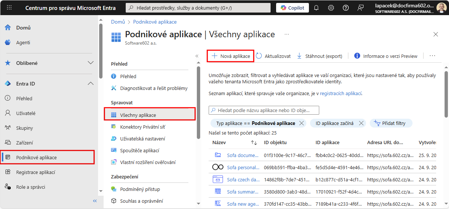Click Stáhnout (export) toolbar button
This screenshot has width=449, height=209.
pos(320,56)
